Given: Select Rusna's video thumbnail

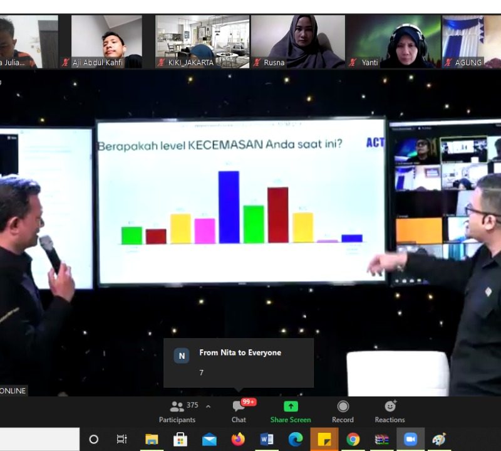Looking at the screenshot, I should pos(298,41).
